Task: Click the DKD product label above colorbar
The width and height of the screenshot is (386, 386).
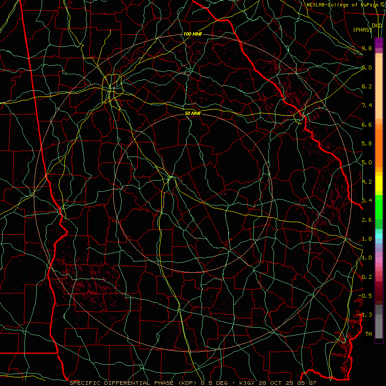Action: 377,26
